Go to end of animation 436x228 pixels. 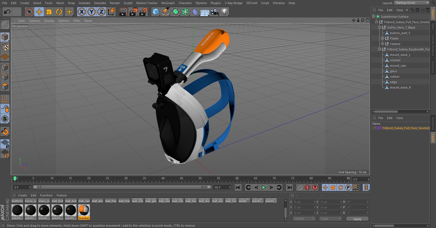point(289,187)
